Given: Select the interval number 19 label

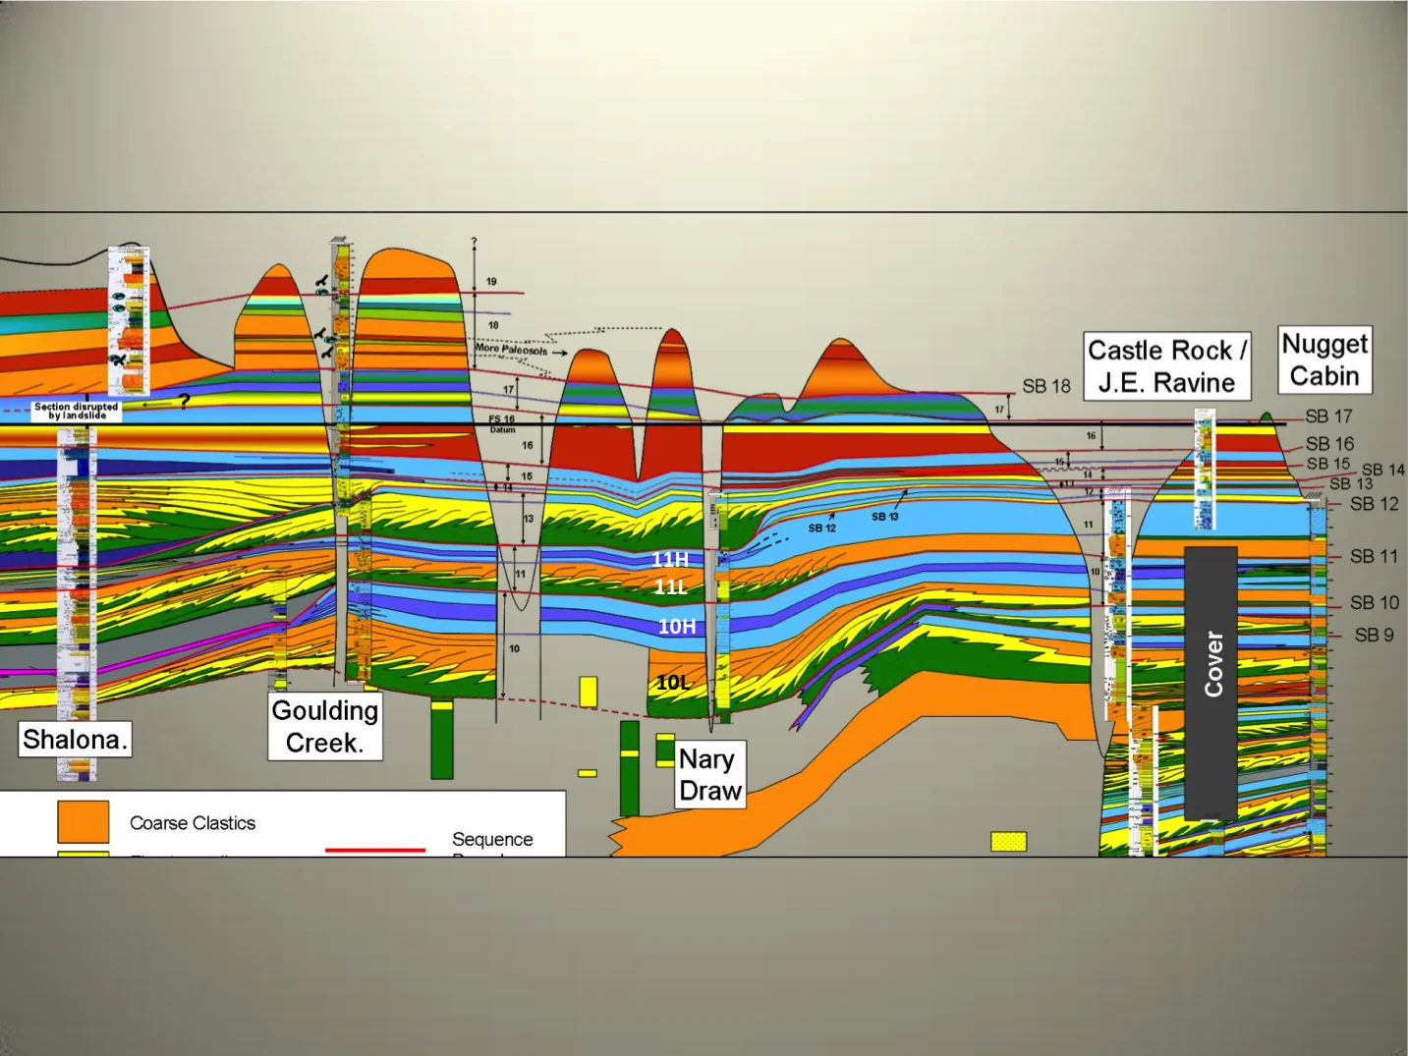Looking at the screenshot, I should click(x=491, y=281).
